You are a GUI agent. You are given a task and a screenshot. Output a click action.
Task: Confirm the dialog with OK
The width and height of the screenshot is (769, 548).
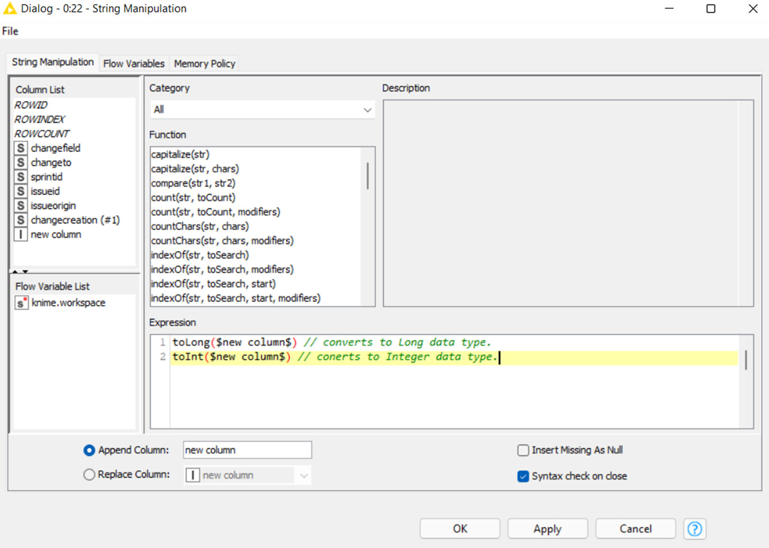tap(460, 528)
